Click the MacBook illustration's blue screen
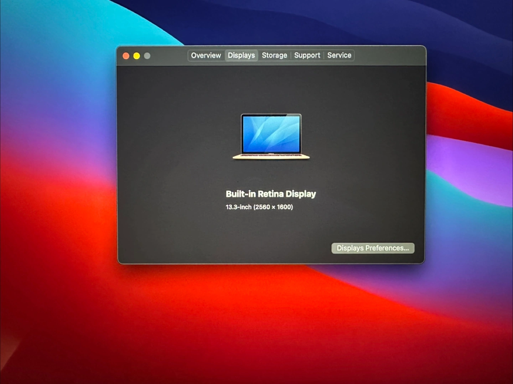This screenshot has width=513, height=384. click(271, 134)
